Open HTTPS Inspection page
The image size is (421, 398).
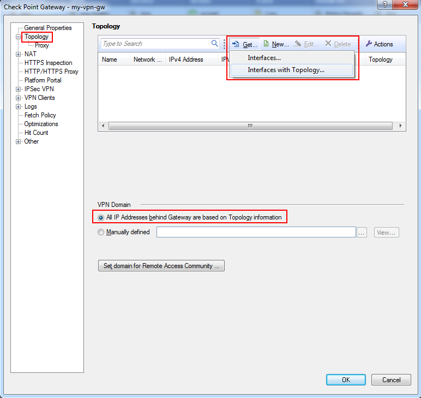(49, 63)
